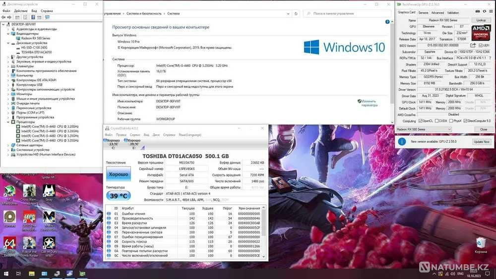
Task: Switch to Sensors tab in GPU-Z
Action: pyautogui.click(x=423, y=13)
